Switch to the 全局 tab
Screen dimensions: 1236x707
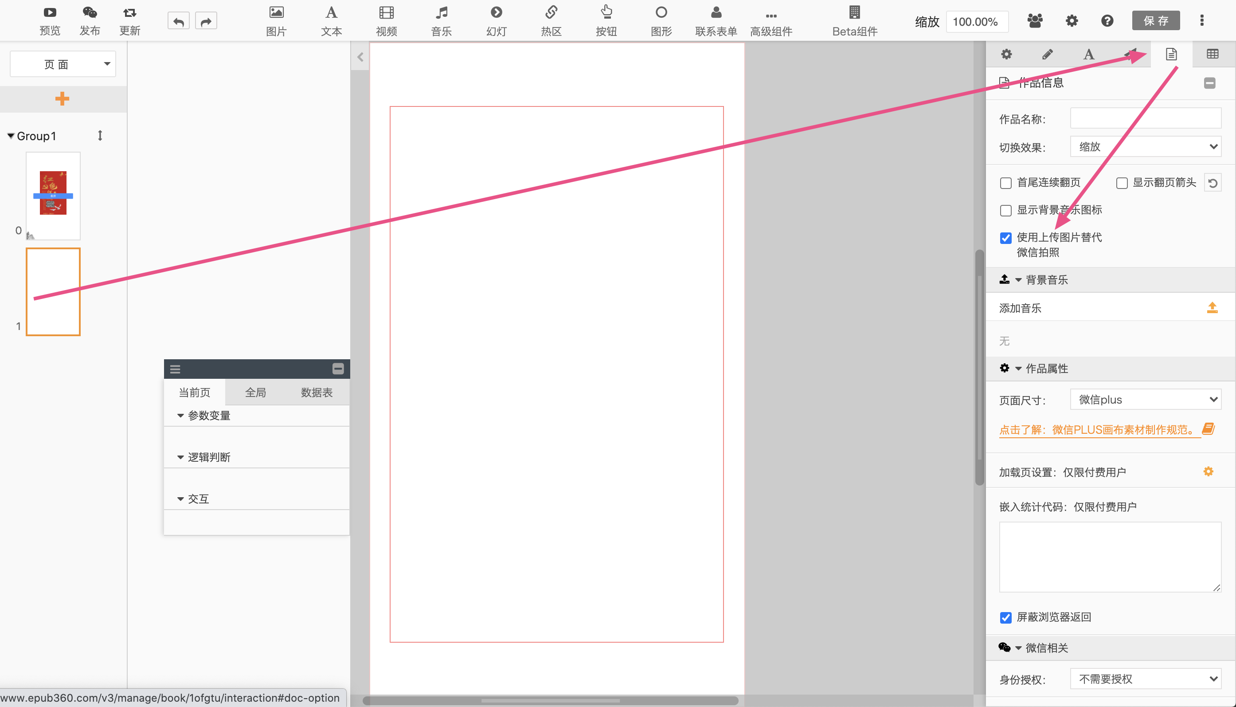[255, 393]
